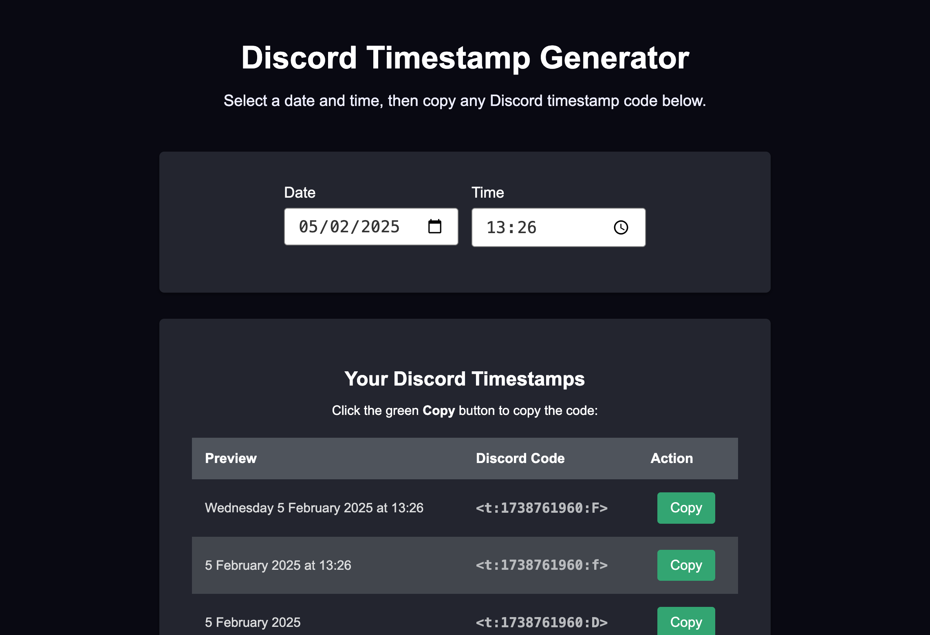Select the day segment 05 in the Date field
The image size is (930, 635).
pyautogui.click(x=308, y=227)
